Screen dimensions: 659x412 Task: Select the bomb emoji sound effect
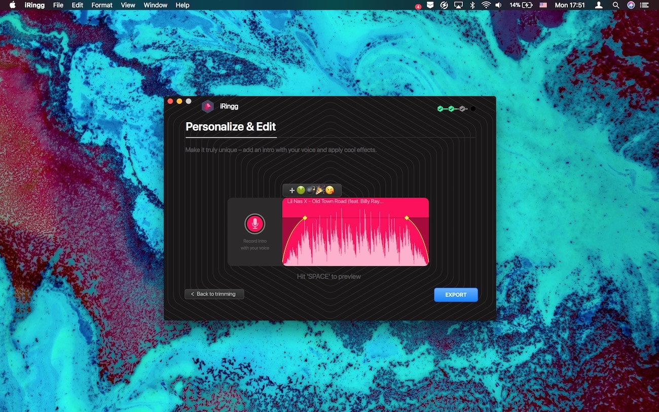click(310, 191)
